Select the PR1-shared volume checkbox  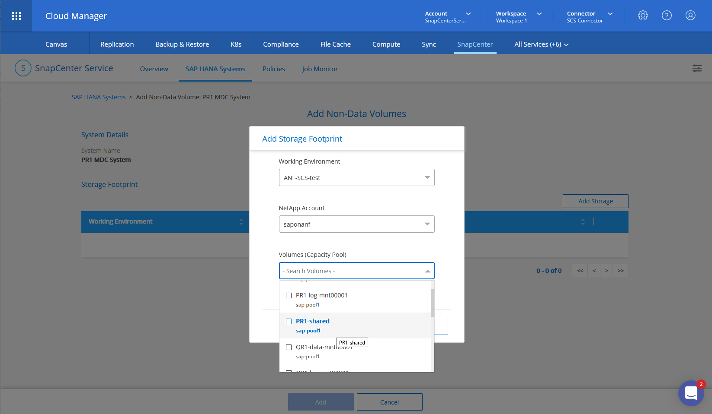[289, 322]
